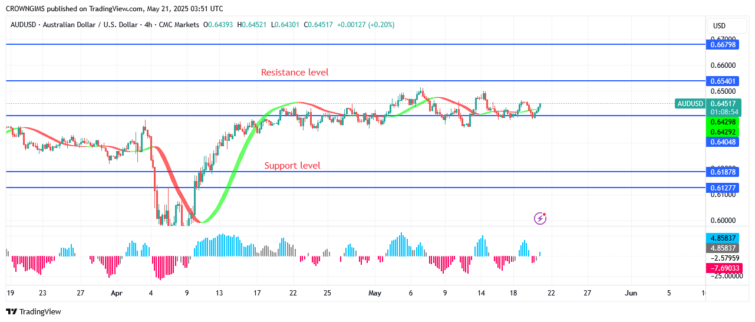The image size is (755, 322).
Task: Click the green 0.64298 indicator label
Action: pyautogui.click(x=722, y=122)
